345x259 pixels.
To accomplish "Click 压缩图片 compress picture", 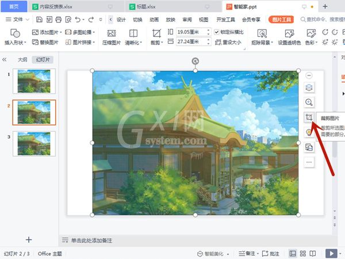I will click(x=112, y=37).
